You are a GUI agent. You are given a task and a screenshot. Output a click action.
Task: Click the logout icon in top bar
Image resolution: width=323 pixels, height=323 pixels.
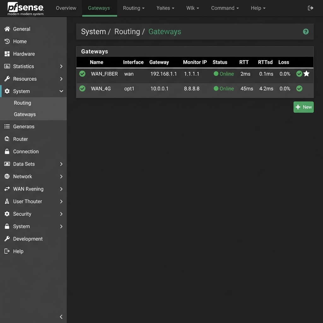pos(310,8)
